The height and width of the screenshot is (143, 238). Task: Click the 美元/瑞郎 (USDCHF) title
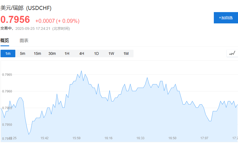26,8
